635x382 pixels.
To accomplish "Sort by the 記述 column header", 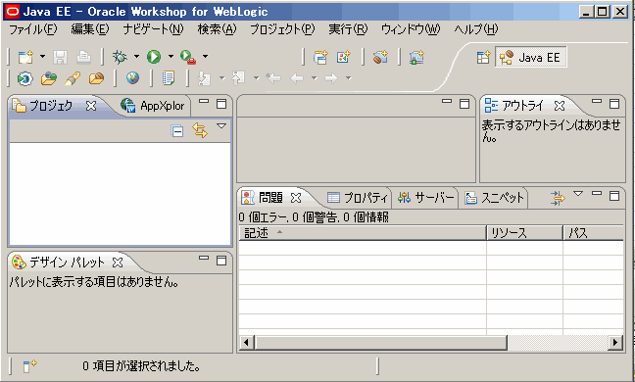I will tap(363, 233).
